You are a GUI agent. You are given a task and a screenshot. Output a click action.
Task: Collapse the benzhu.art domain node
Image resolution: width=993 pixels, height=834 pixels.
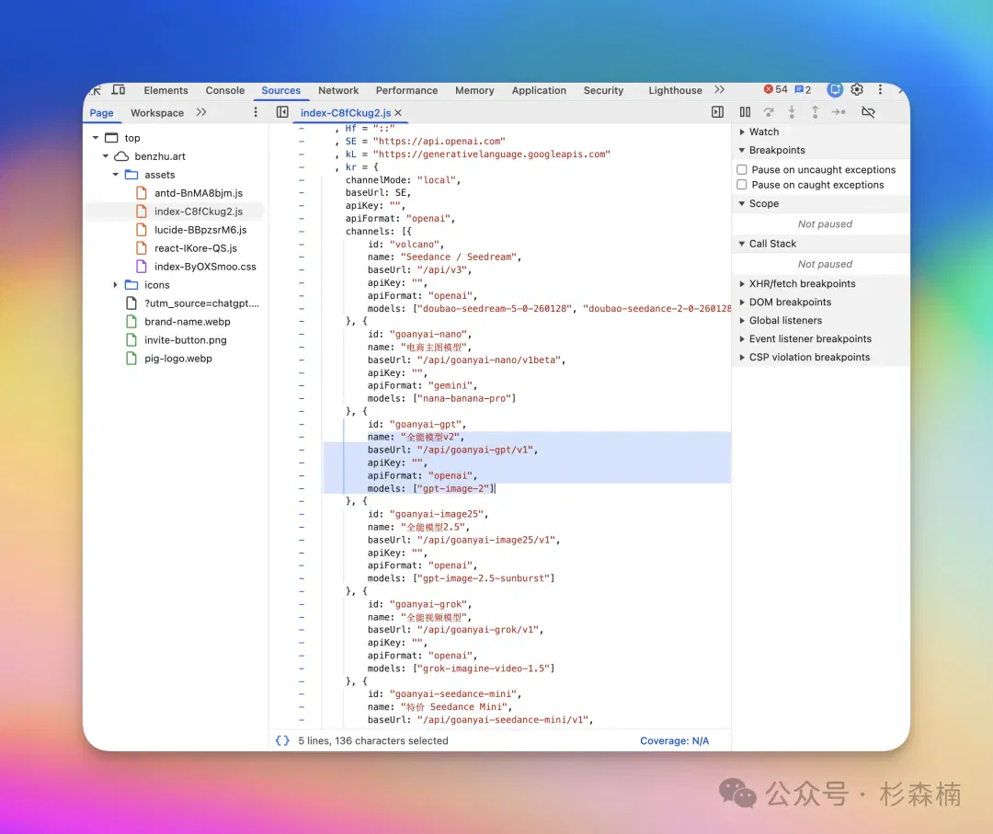coord(105,156)
